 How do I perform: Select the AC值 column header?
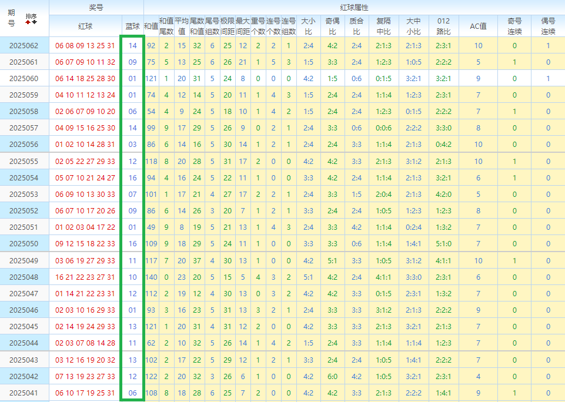478,26
